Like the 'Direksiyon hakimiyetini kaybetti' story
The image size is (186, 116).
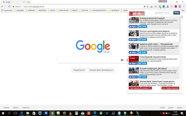[x=133, y=26]
